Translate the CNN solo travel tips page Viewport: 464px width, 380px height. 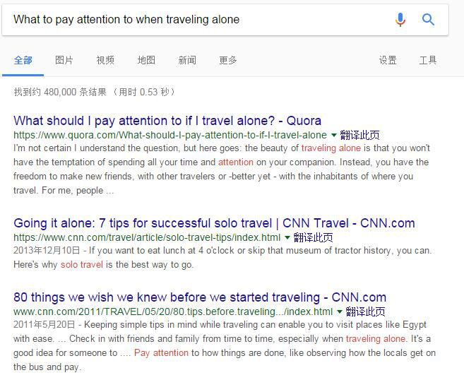[313, 238]
